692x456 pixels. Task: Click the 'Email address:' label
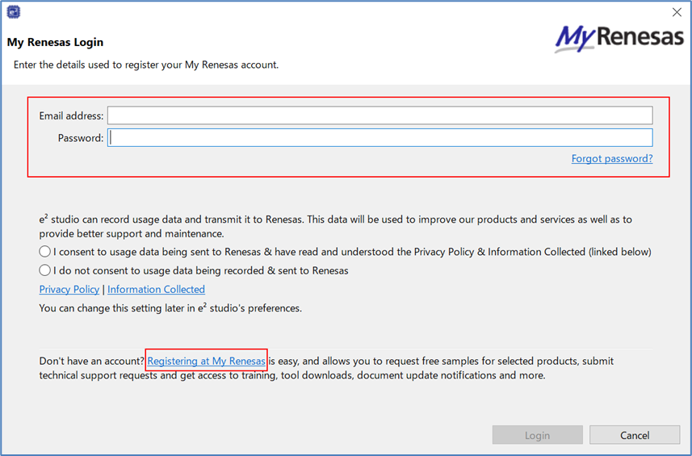pyautogui.click(x=72, y=116)
